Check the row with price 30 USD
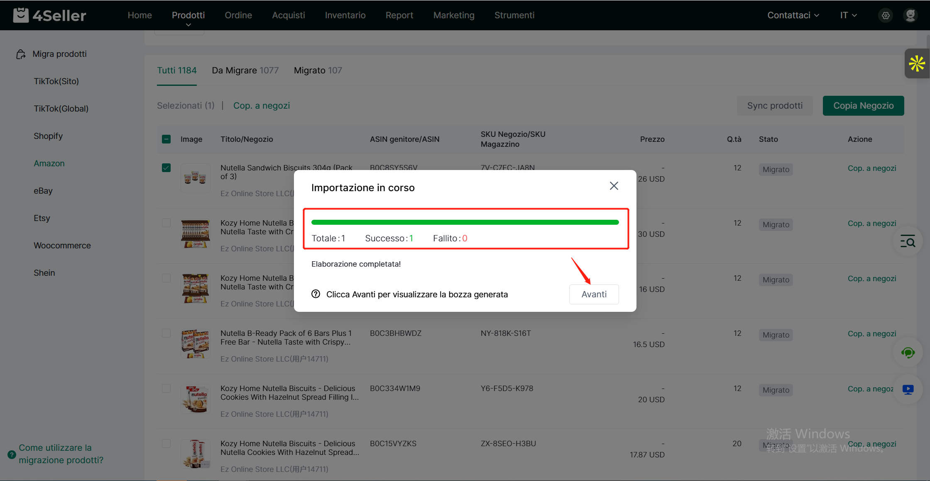This screenshot has width=930, height=481. 166,223
